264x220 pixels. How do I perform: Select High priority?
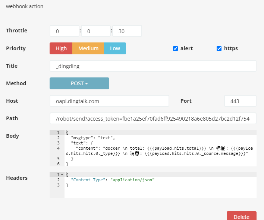[61, 48]
